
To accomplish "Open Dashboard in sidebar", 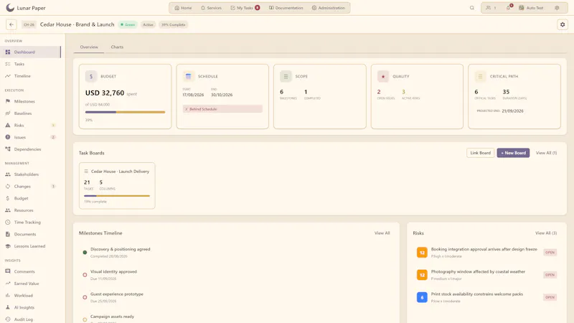I will point(30,52).
